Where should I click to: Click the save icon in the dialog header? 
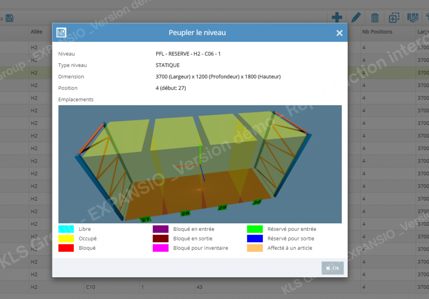click(61, 33)
